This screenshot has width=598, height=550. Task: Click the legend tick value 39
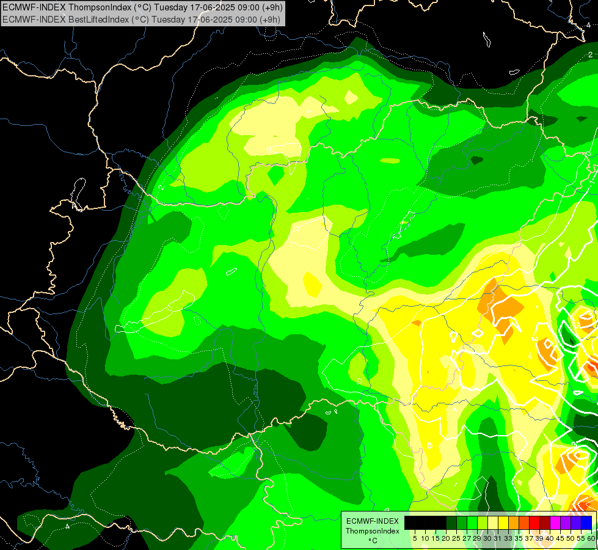pos(539,538)
